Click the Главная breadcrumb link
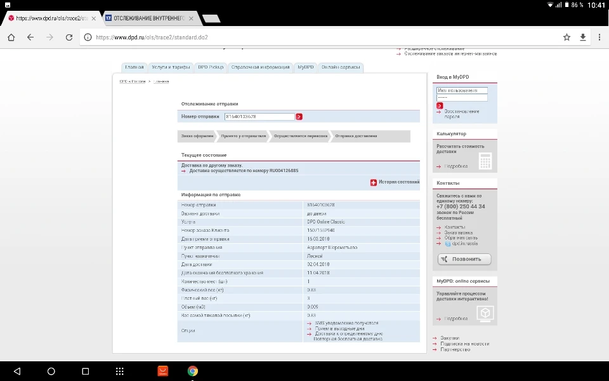This screenshot has width=609, height=381. 160,81
